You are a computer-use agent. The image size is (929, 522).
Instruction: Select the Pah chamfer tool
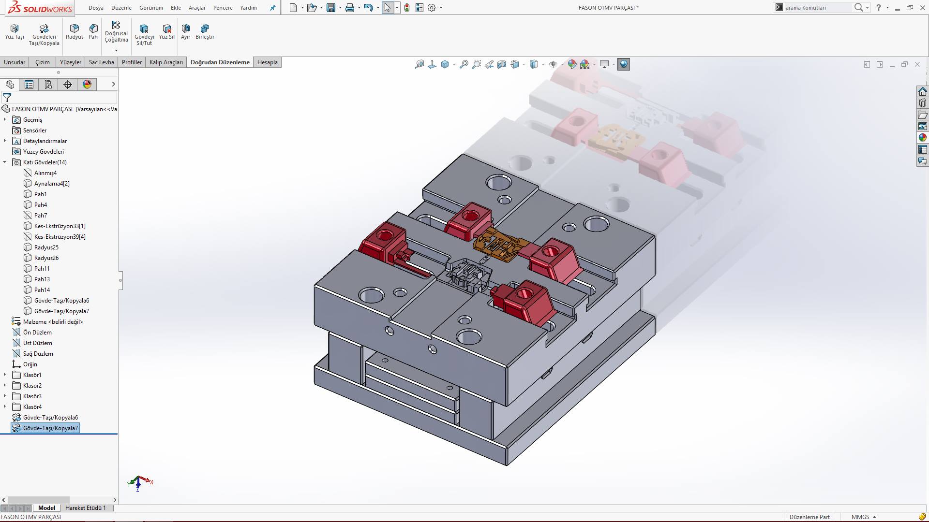coord(93,32)
